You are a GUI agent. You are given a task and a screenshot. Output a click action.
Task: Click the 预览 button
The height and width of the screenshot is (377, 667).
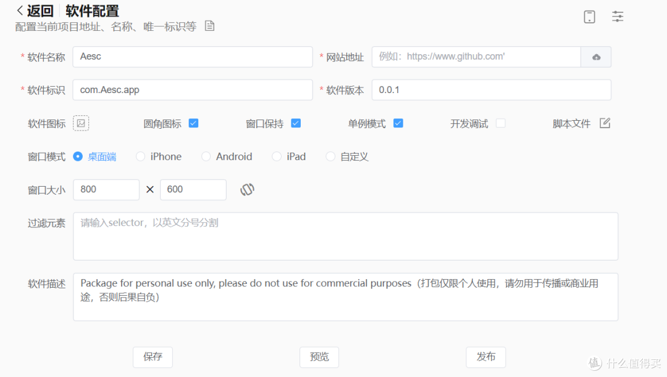point(319,357)
